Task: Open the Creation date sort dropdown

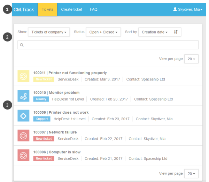Action: pos(154,32)
